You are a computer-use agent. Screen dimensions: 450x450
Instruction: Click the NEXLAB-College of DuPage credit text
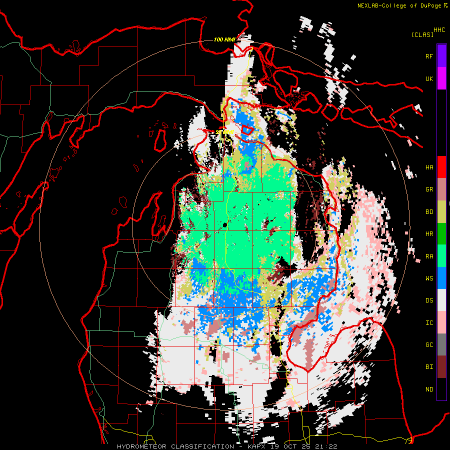pos(399,5)
